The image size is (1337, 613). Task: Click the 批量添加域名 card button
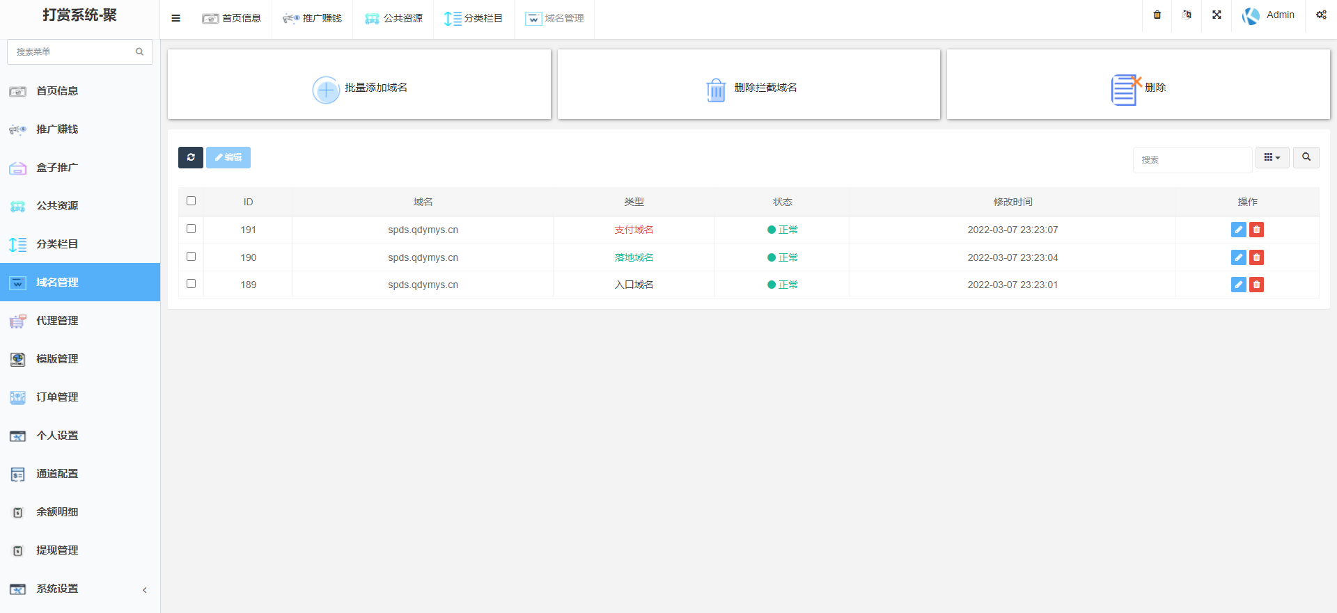359,88
